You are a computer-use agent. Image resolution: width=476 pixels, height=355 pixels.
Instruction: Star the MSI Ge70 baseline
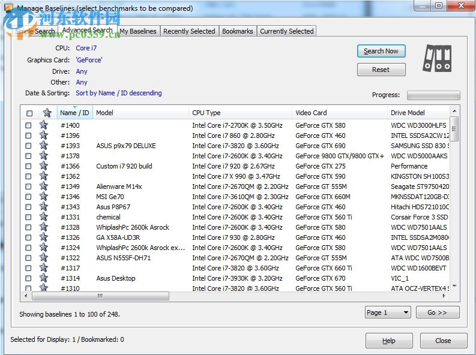44,197
